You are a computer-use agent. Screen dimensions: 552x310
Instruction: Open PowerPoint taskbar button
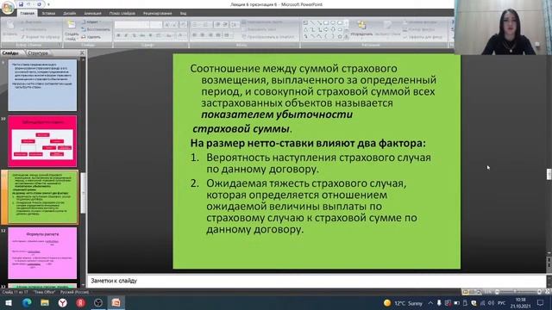[116, 302]
